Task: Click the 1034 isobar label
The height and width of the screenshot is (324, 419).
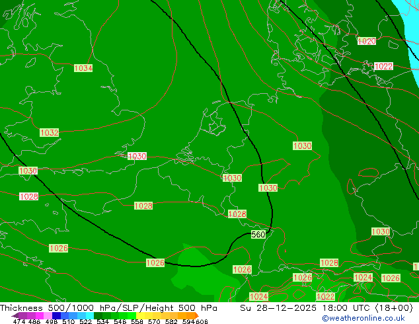Action: coord(83,68)
